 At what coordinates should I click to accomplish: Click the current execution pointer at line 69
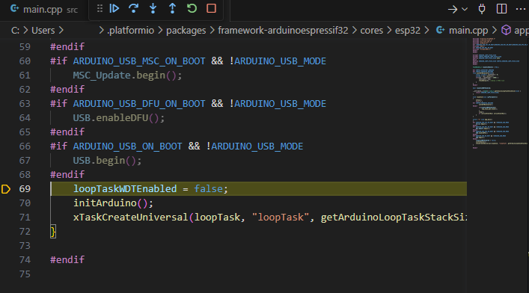(x=6, y=189)
